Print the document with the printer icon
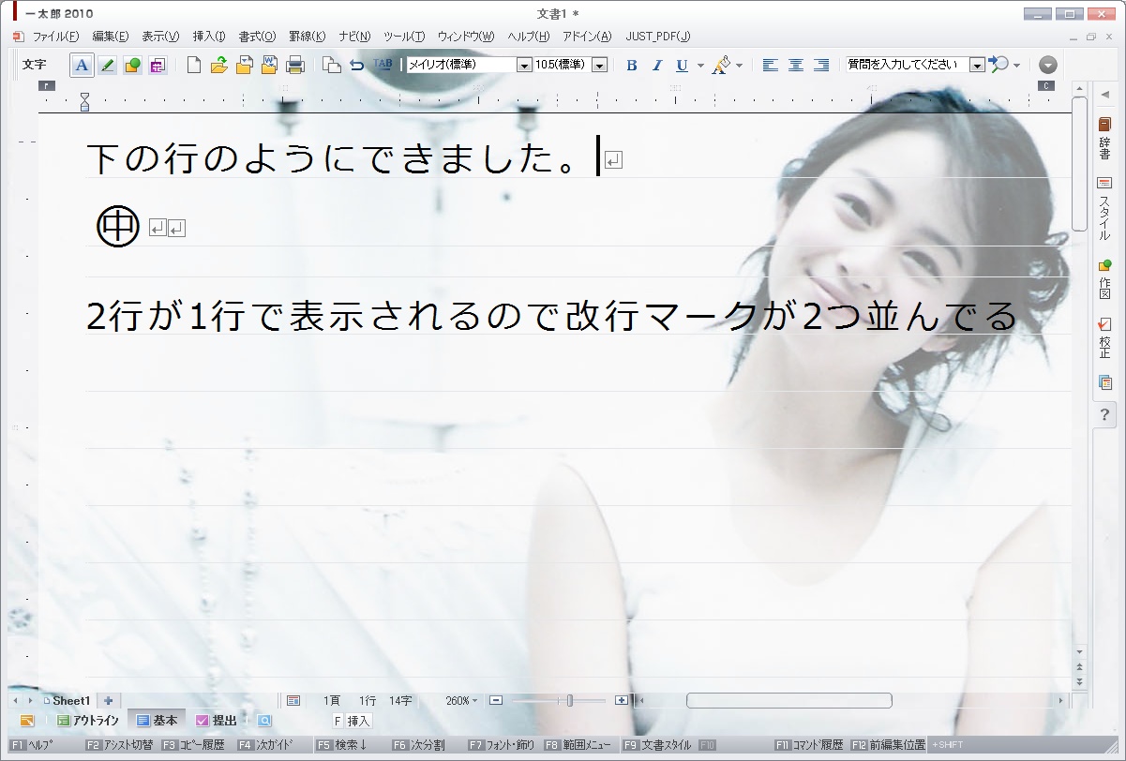This screenshot has width=1126, height=761. 295,65
